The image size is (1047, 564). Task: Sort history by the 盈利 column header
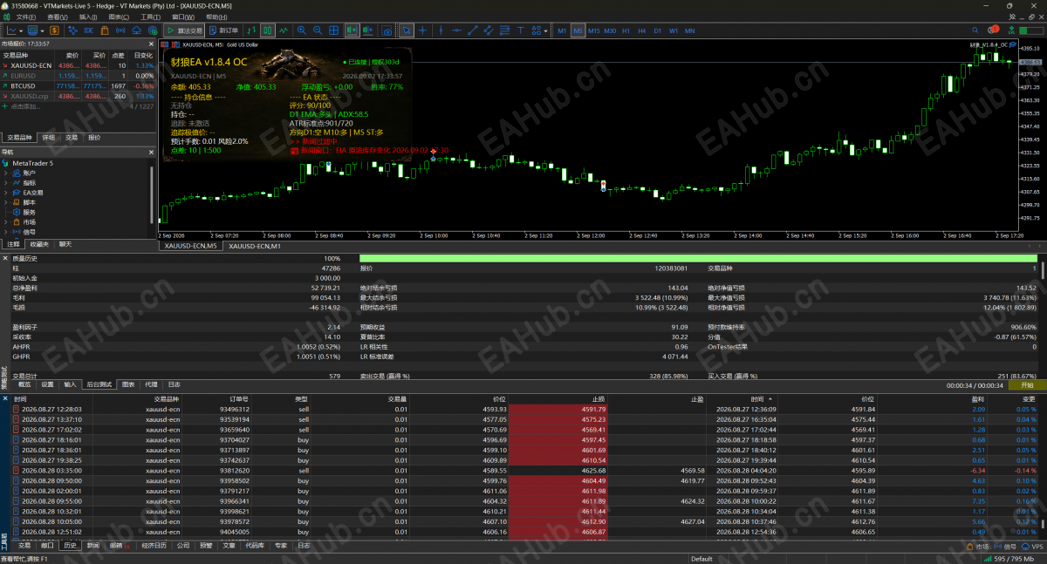pyautogui.click(x=977, y=398)
